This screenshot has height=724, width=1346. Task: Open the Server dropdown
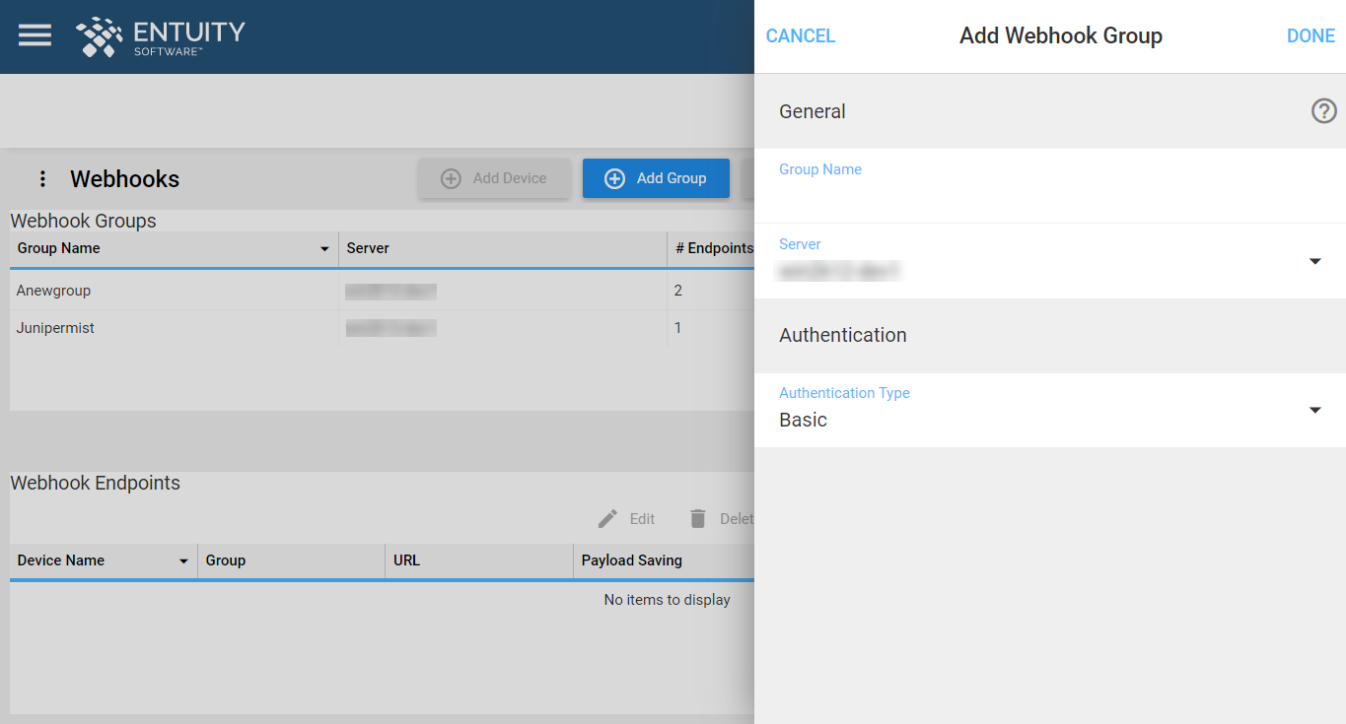click(1315, 261)
